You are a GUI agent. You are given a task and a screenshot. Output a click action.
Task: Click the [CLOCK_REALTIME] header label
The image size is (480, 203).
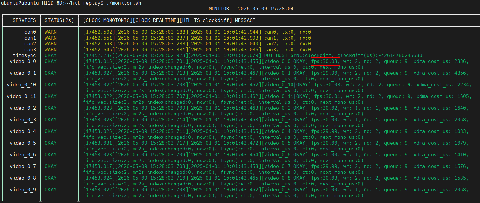coord(156,20)
